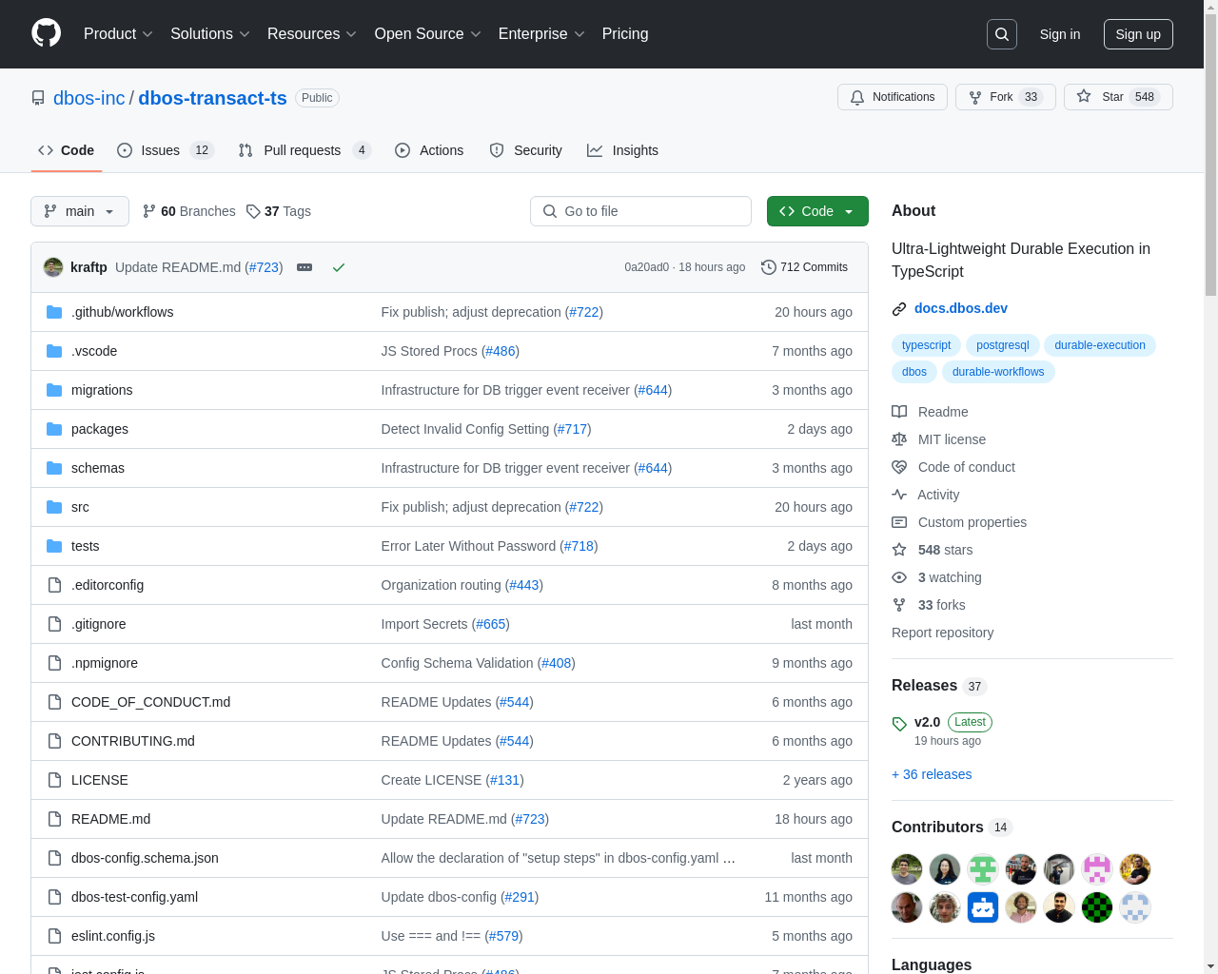Image resolution: width=1218 pixels, height=974 pixels.
Task: Click kraftp avatar in commit bar
Action: pyautogui.click(x=53, y=267)
